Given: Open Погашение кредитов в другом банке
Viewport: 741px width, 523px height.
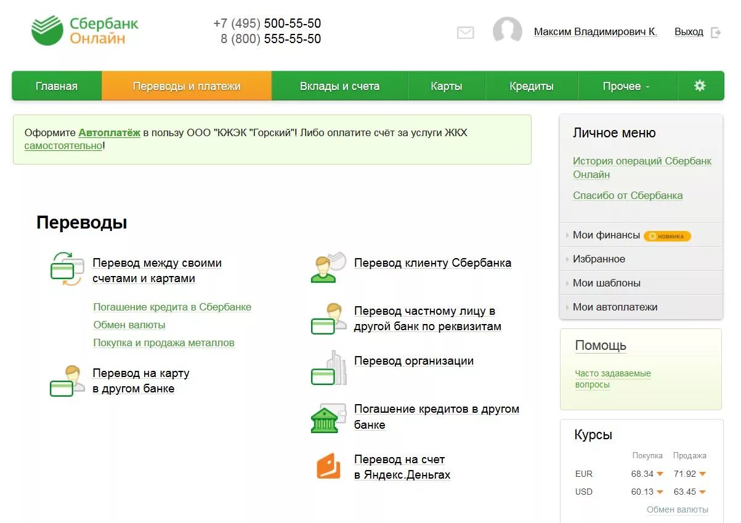Looking at the screenshot, I should click(437, 416).
